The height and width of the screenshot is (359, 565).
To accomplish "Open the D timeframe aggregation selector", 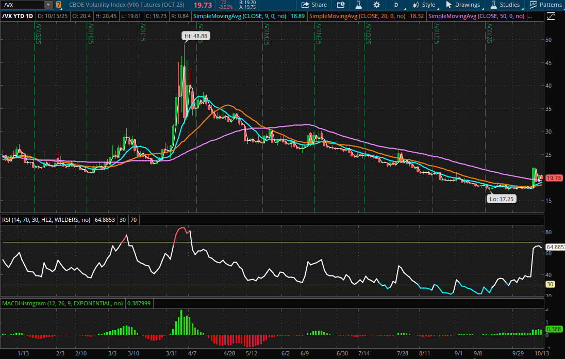I will (x=396, y=5).
